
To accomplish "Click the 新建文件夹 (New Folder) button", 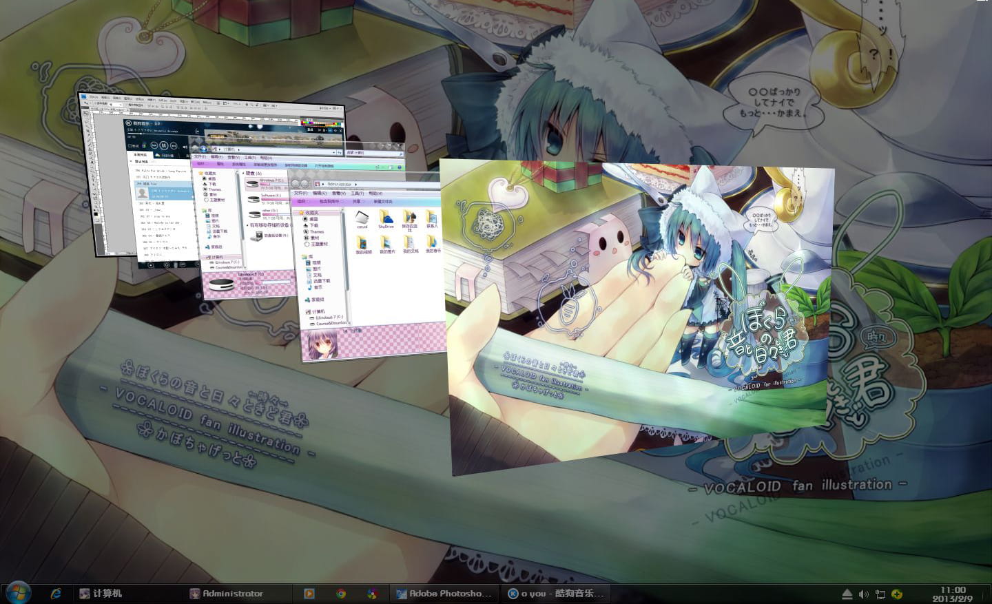I will 383,202.
